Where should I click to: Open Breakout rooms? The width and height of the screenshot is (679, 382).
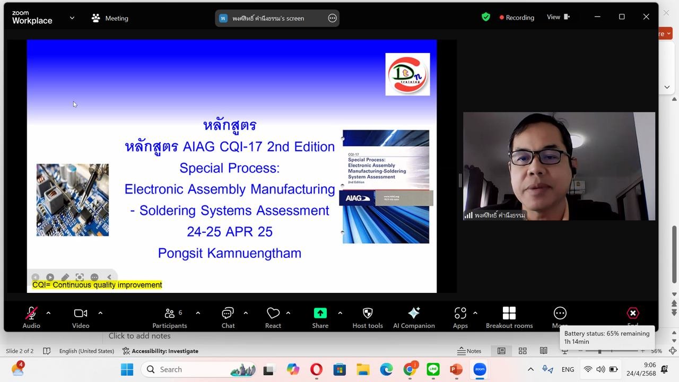click(x=509, y=318)
